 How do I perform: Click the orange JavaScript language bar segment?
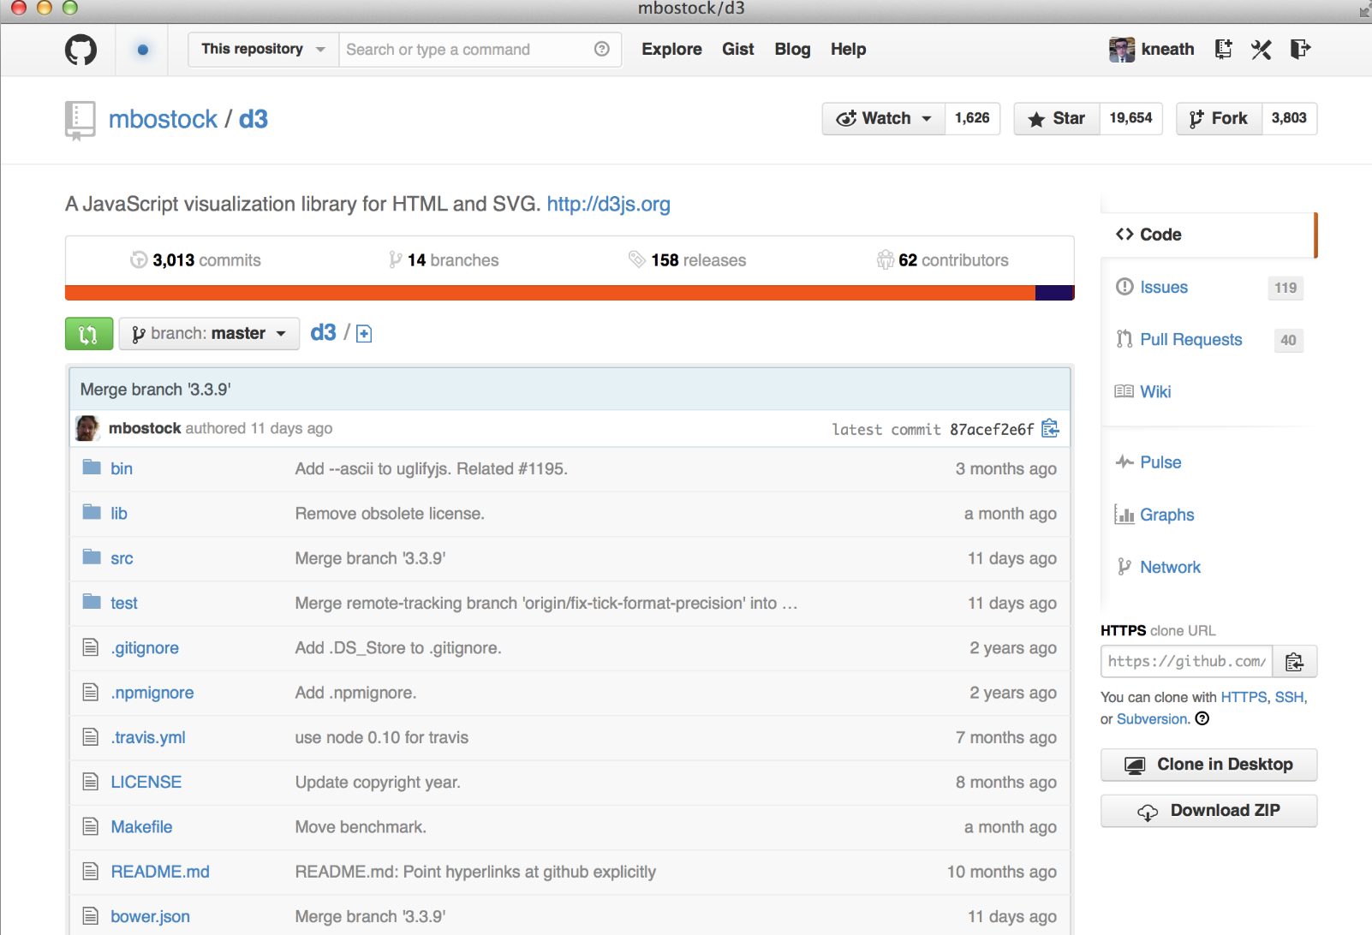click(x=550, y=293)
